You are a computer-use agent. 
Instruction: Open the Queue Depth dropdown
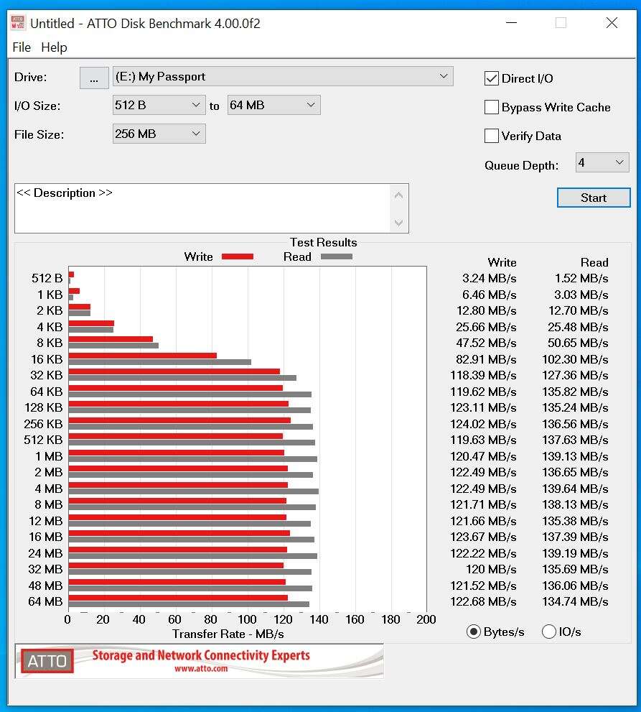[602, 163]
